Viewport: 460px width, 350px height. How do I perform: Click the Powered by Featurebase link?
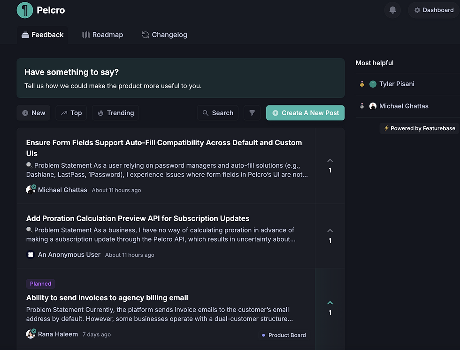pyautogui.click(x=420, y=128)
